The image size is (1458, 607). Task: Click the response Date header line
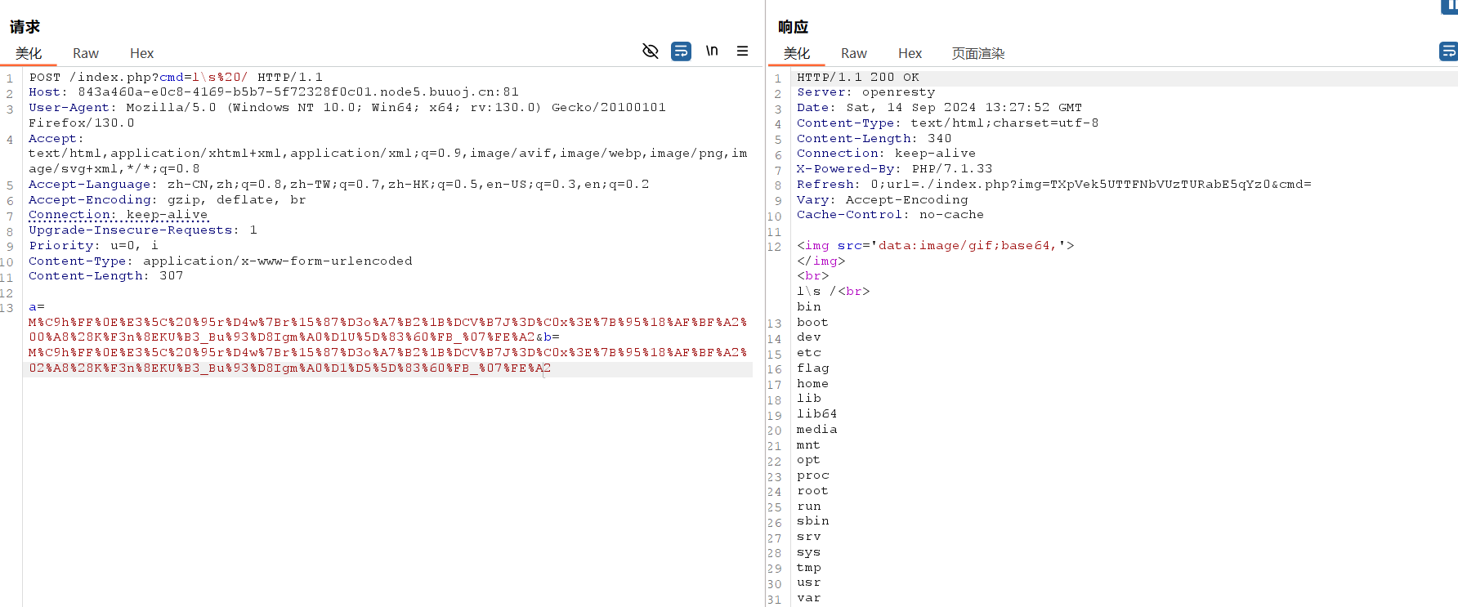[940, 108]
